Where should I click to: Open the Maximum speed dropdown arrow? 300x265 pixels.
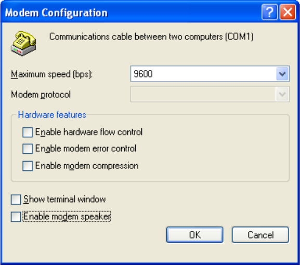point(282,74)
